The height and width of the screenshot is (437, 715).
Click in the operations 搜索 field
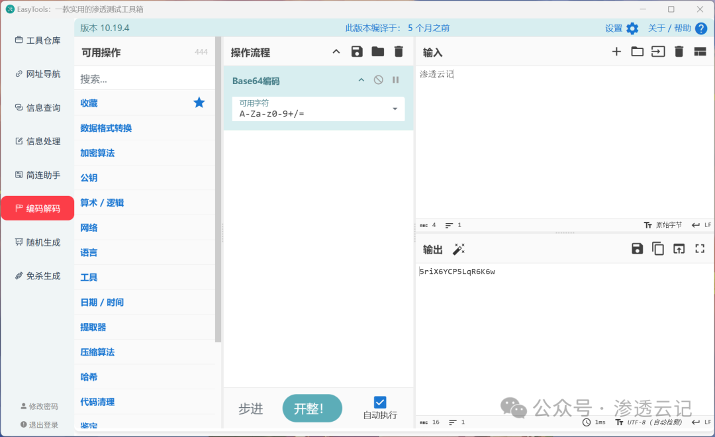[x=144, y=78]
